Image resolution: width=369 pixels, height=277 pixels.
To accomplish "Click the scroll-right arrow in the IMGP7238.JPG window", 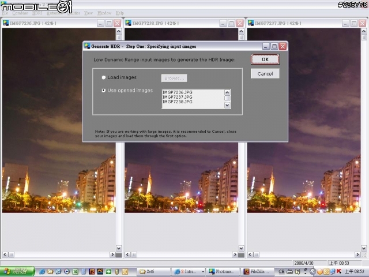I will 235,254.
